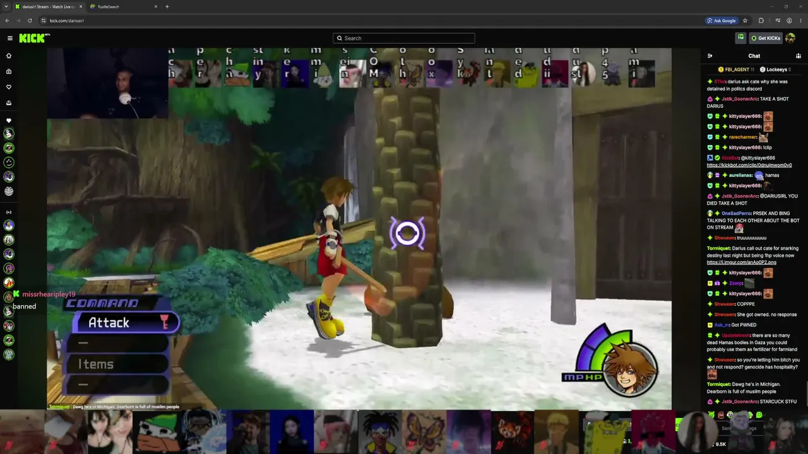Click OneSadPerro username in chat
The image size is (808, 454).
(735, 213)
